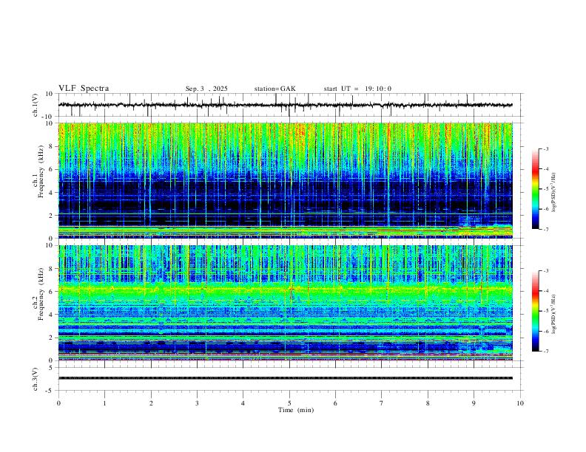Click the "-7" tick on ch.2 colorbar

click(x=545, y=352)
